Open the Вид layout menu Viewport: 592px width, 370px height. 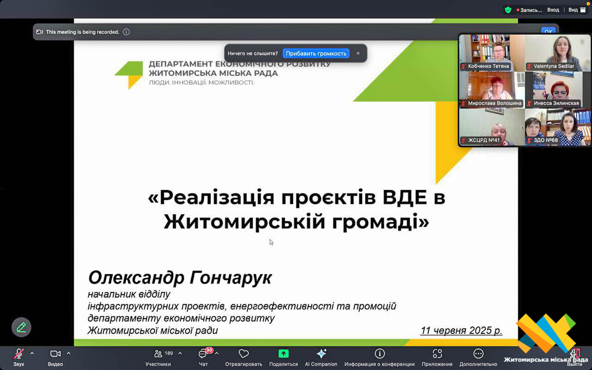[x=577, y=10]
